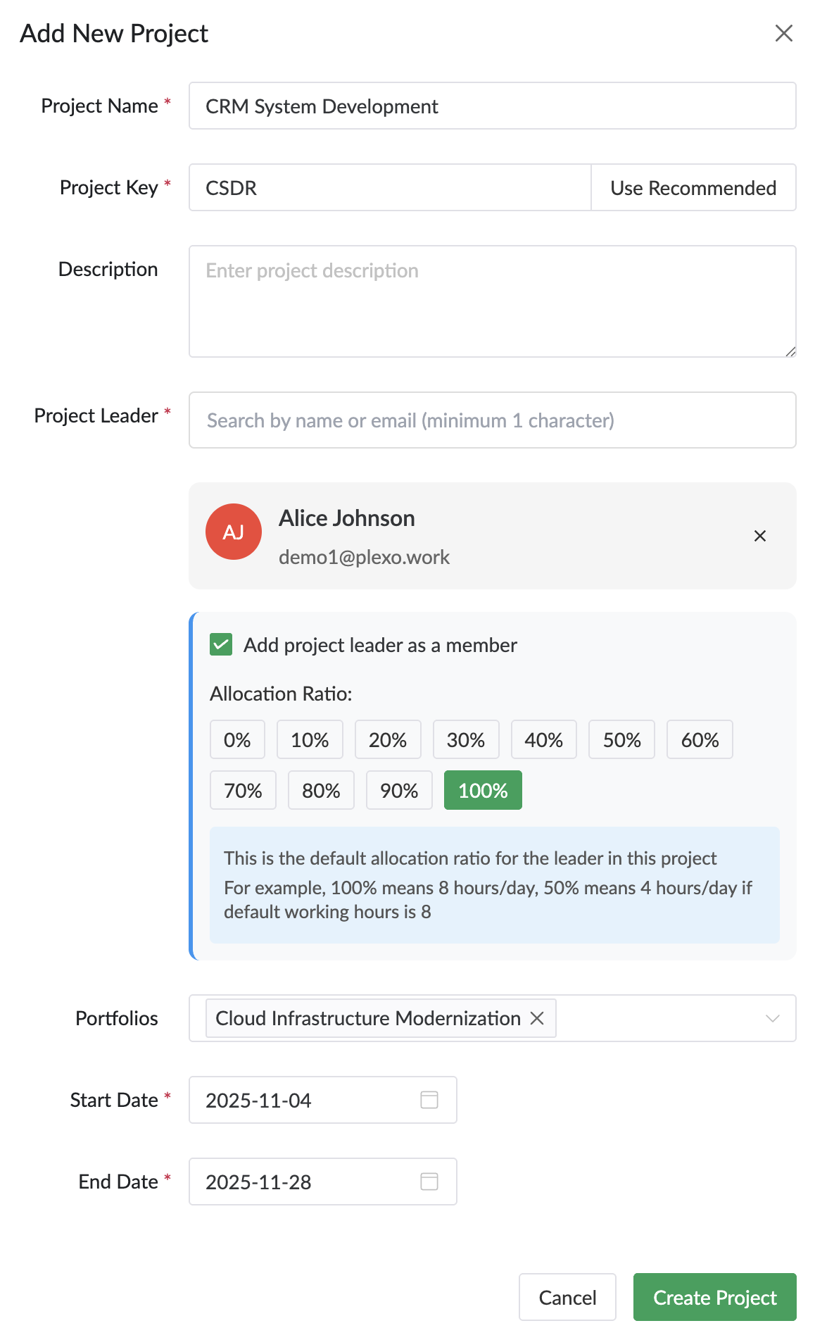
Task: Choose the 80% allocation option
Action: pos(321,790)
